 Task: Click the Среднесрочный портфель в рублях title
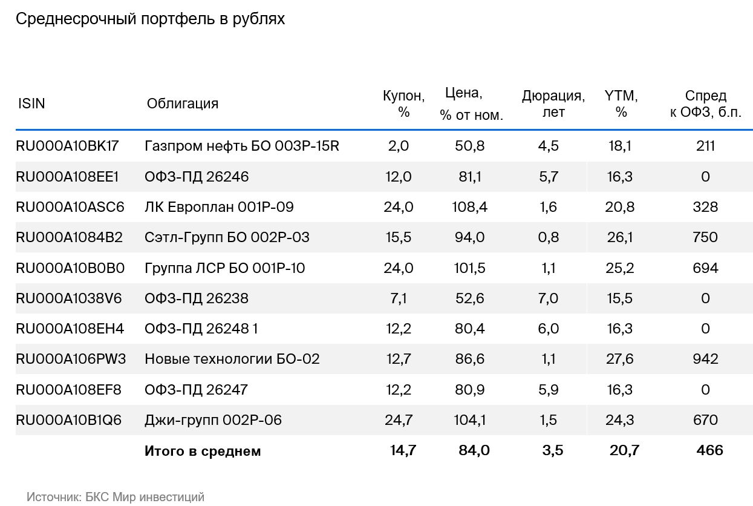click(150, 19)
